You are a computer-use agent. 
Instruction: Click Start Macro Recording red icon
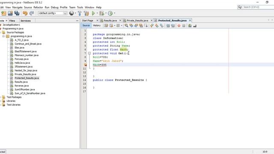179,26
